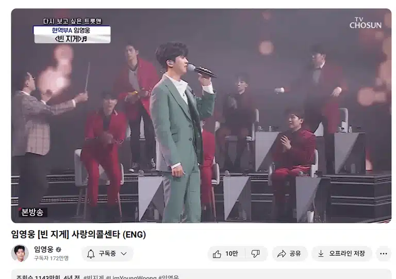The image size is (396, 279).
Task: Click the 구독자 172만명 subscriber count
Action: (51, 258)
